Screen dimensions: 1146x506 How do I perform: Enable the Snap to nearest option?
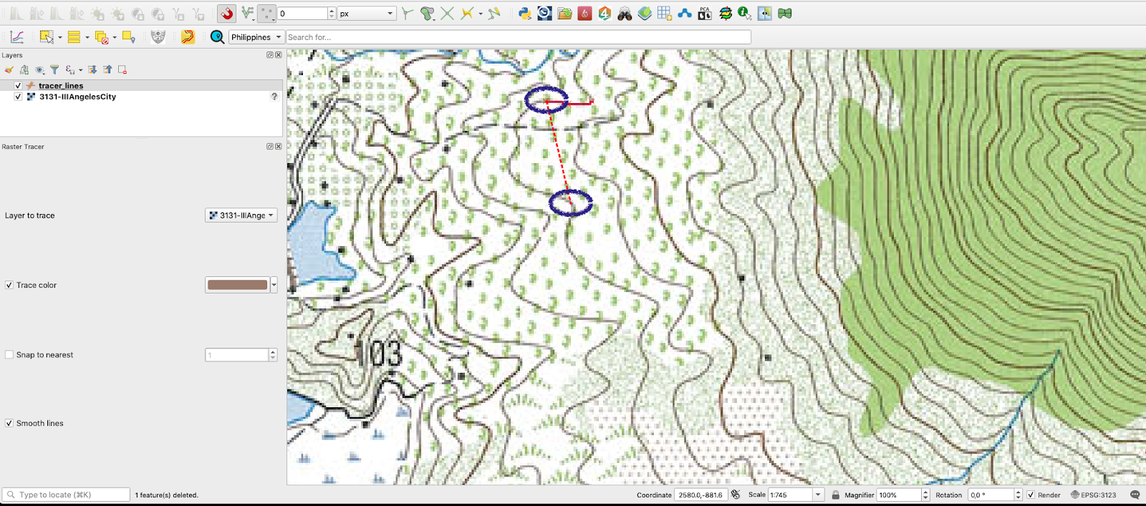pyautogui.click(x=9, y=355)
